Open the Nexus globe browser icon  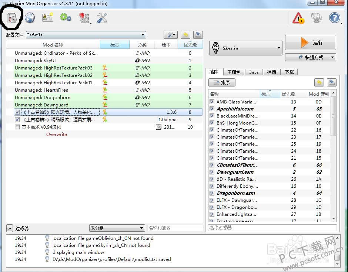pos(30,18)
